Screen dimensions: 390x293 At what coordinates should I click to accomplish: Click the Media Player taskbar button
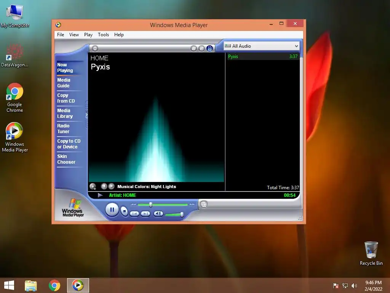78,285
